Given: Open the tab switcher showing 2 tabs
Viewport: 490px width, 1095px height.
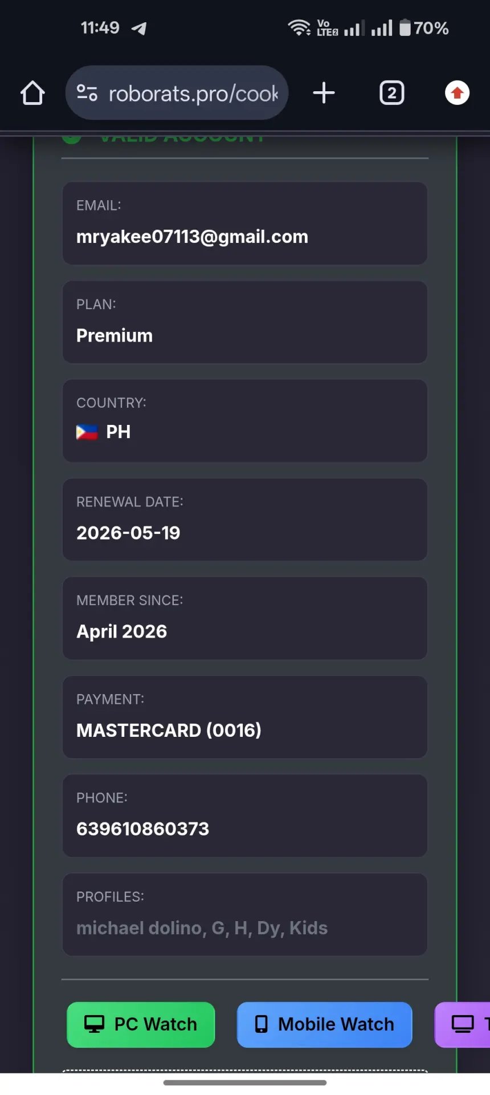Looking at the screenshot, I should (392, 93).
